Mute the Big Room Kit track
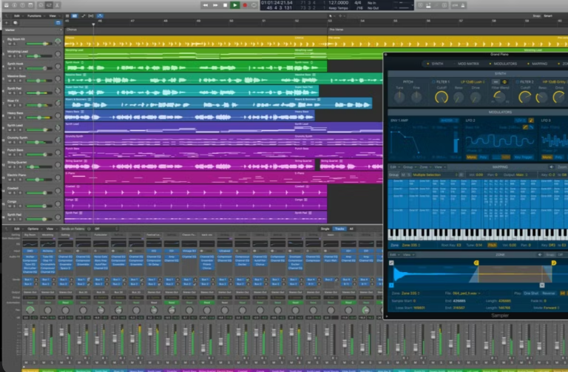568x372 pixels. click(9, 44)
